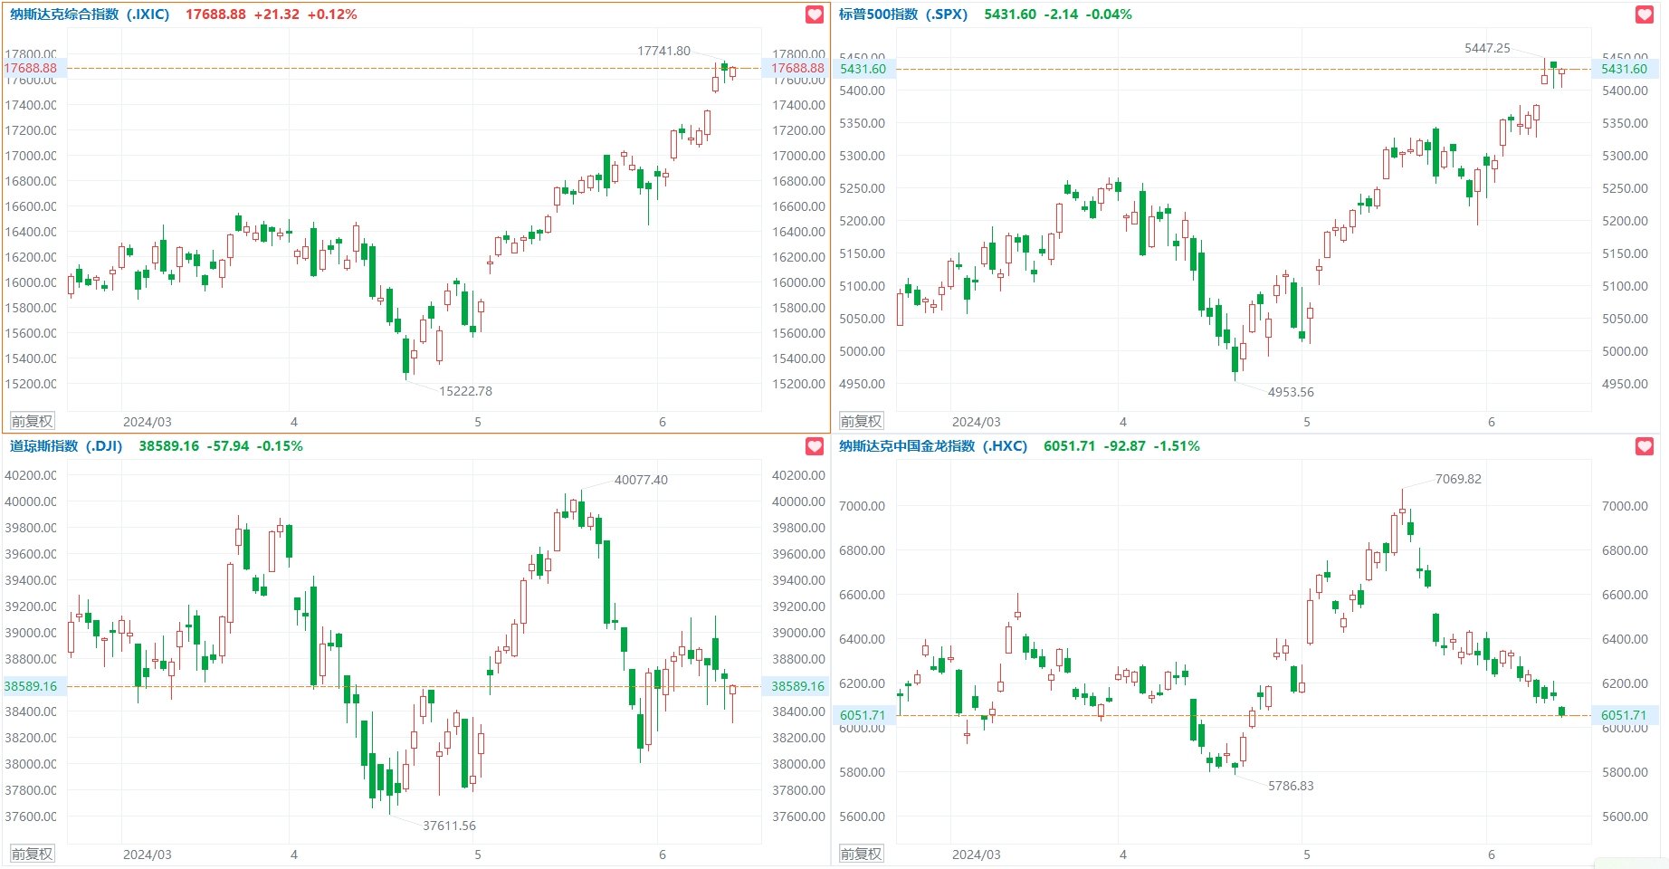Screen dimensions: 1669x869
Task: Click the -0.04% change value in the S&P 500 header
Action: pos(1109,14)
